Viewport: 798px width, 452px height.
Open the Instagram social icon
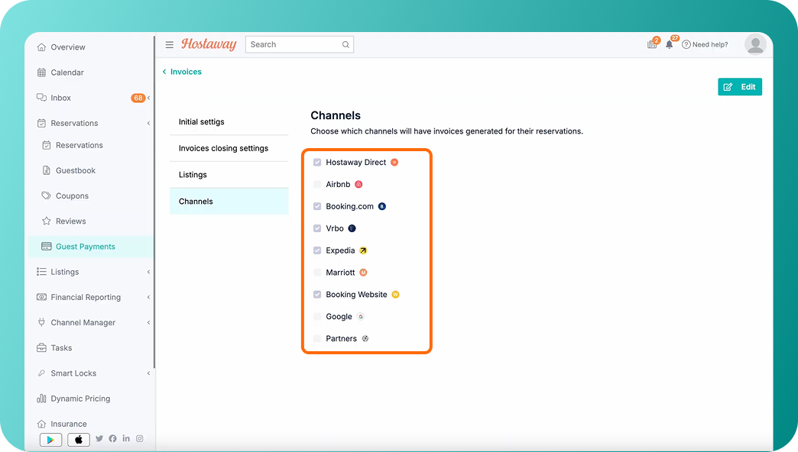pos(139,438)
